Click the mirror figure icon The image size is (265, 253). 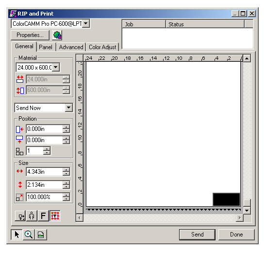[32, 216]
